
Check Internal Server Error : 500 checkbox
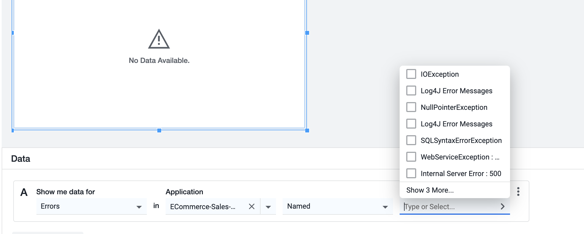point(411,174)
